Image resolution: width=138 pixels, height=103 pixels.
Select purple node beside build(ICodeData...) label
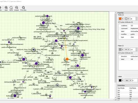point(78,28)
